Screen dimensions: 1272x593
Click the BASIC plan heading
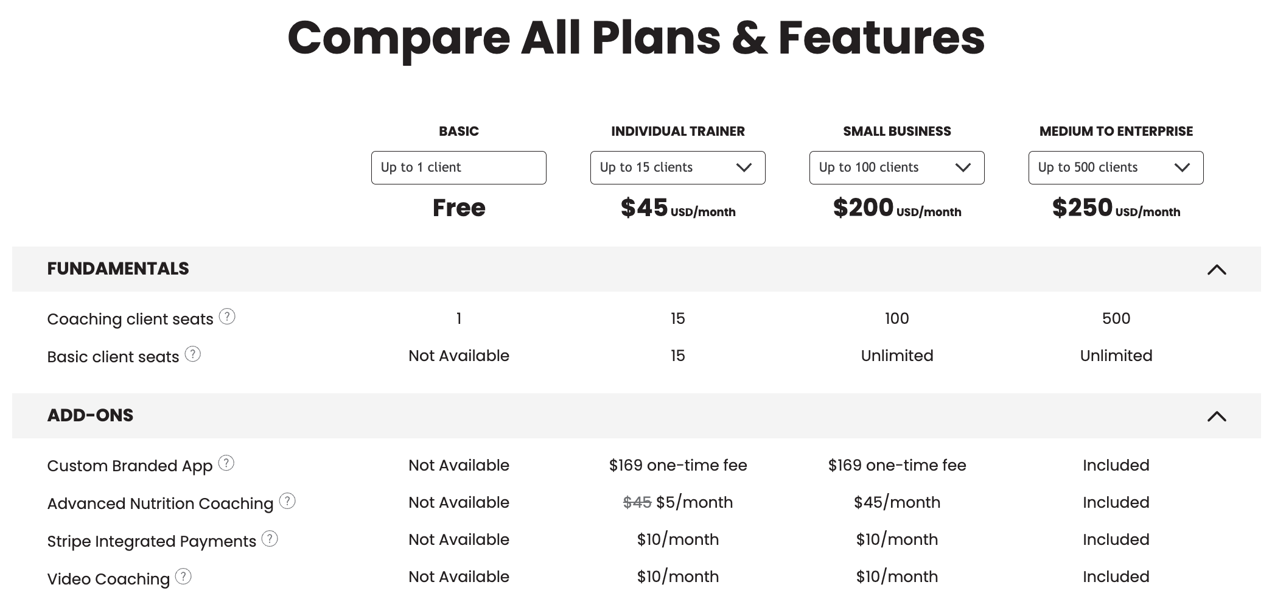tap(459, 132)
